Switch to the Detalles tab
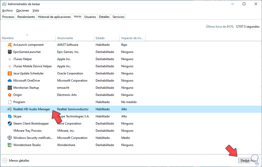This screenshot has height=167, width=262. 104,17
